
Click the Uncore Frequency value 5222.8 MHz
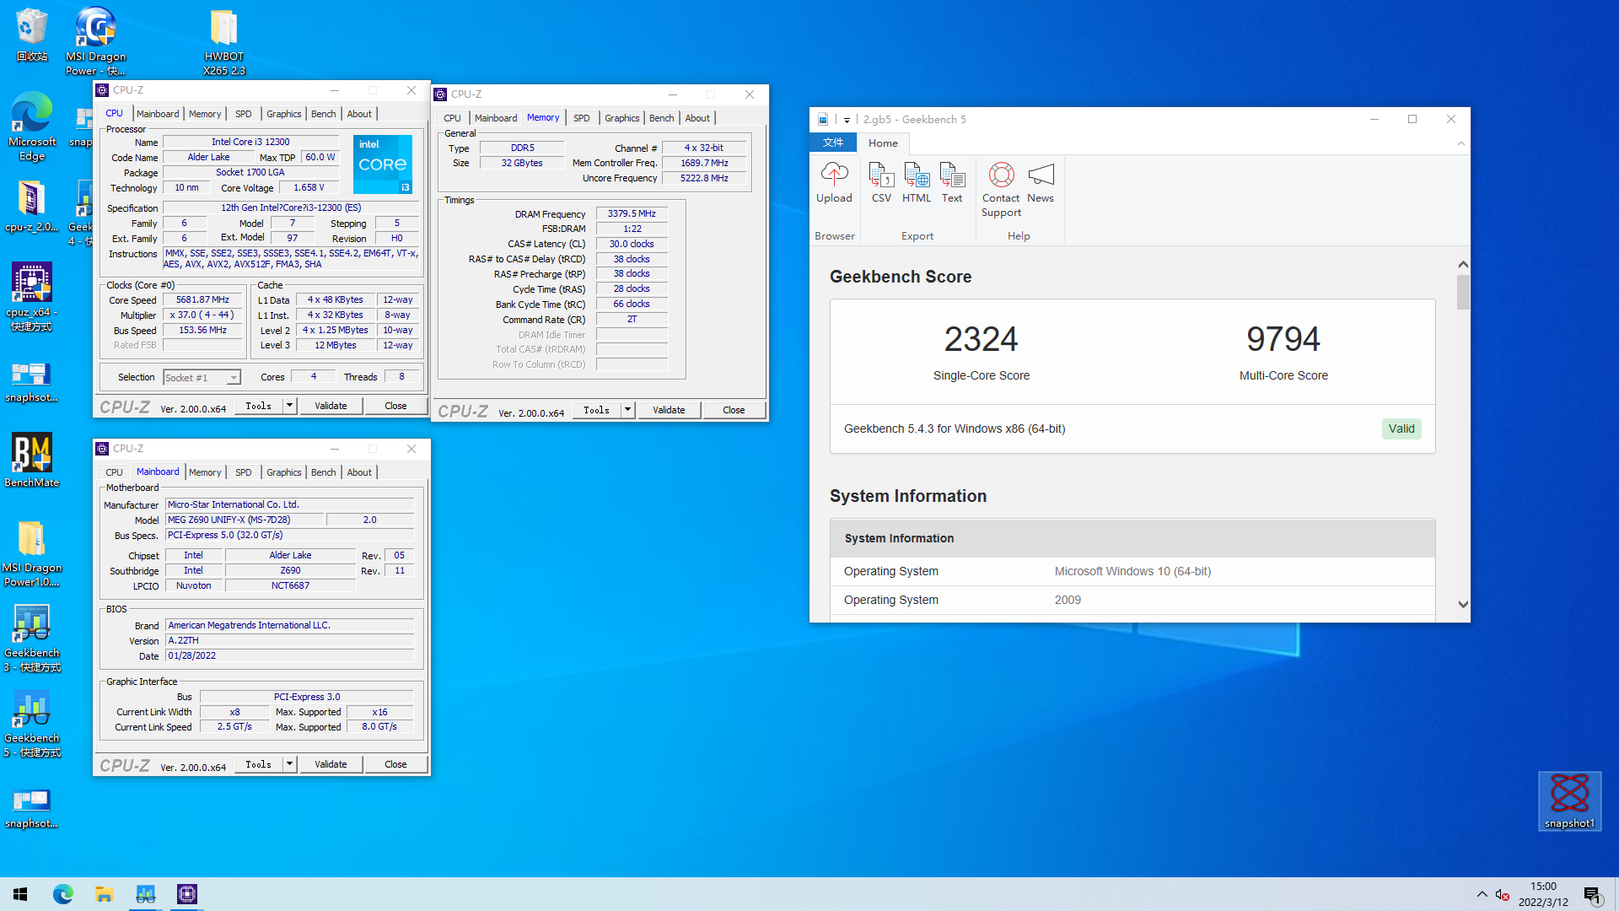[x=704, y=178]
